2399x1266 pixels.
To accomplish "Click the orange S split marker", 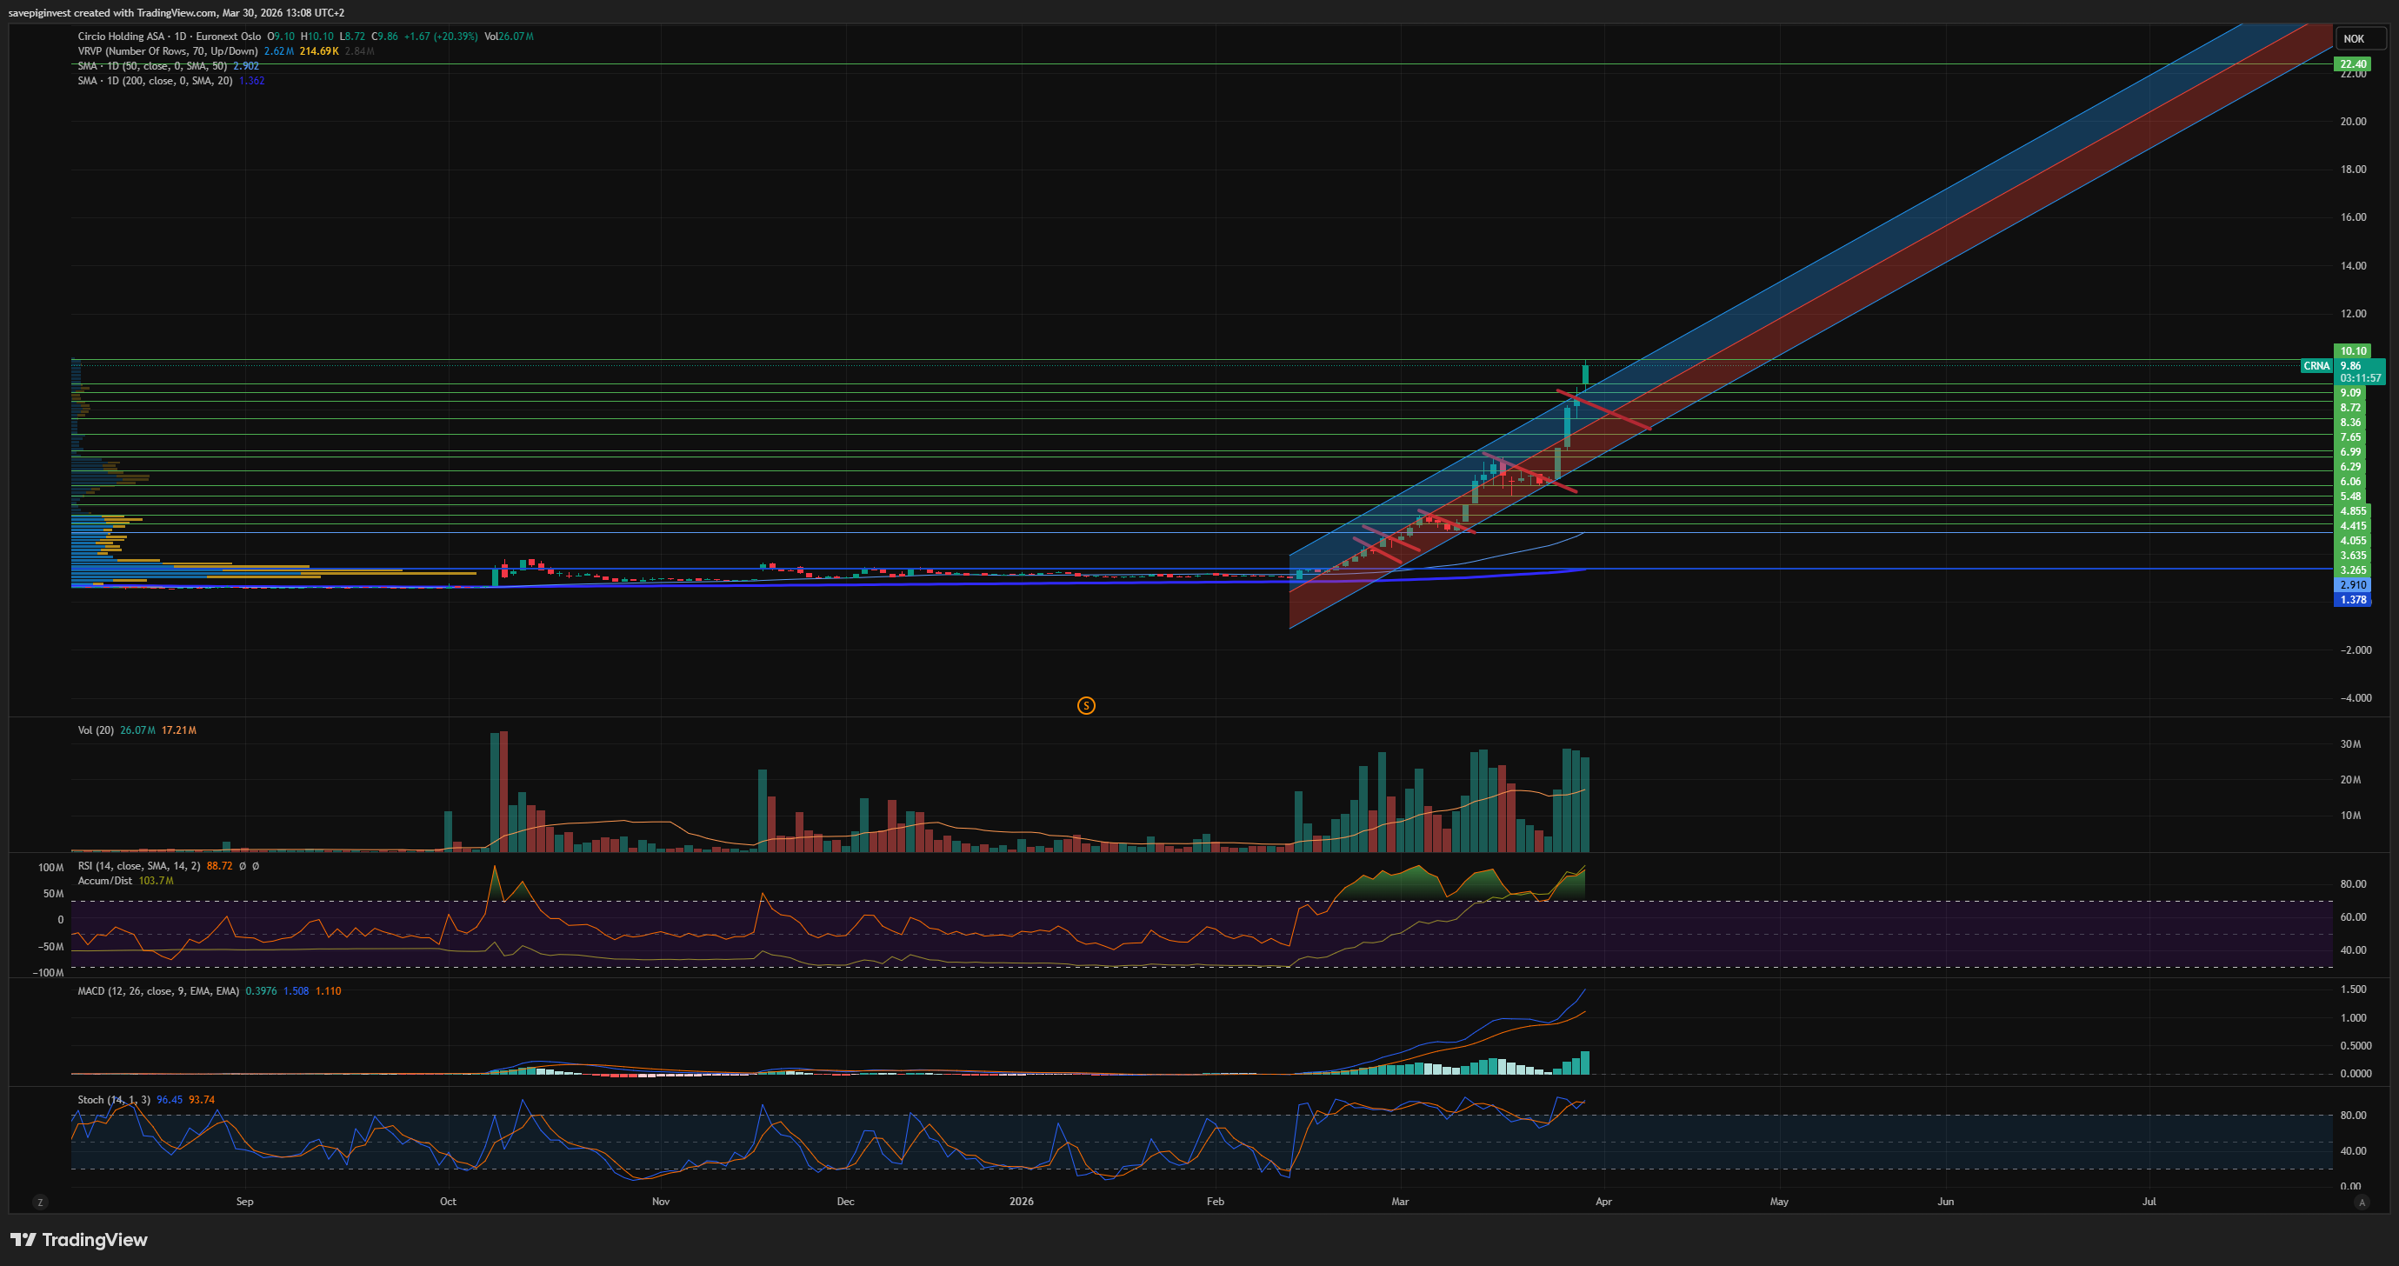I will tap(1086, 706).
